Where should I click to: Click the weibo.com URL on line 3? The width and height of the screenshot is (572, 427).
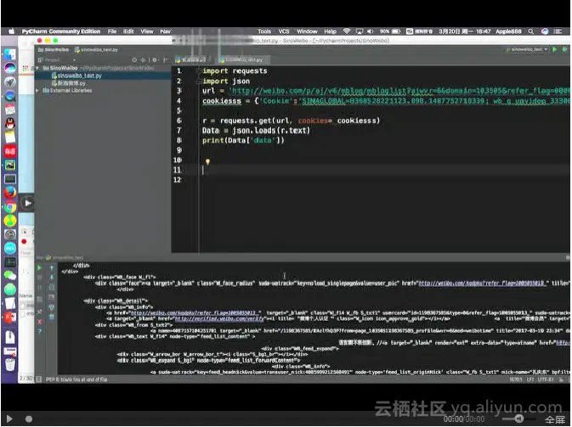[x=399, y=91]
